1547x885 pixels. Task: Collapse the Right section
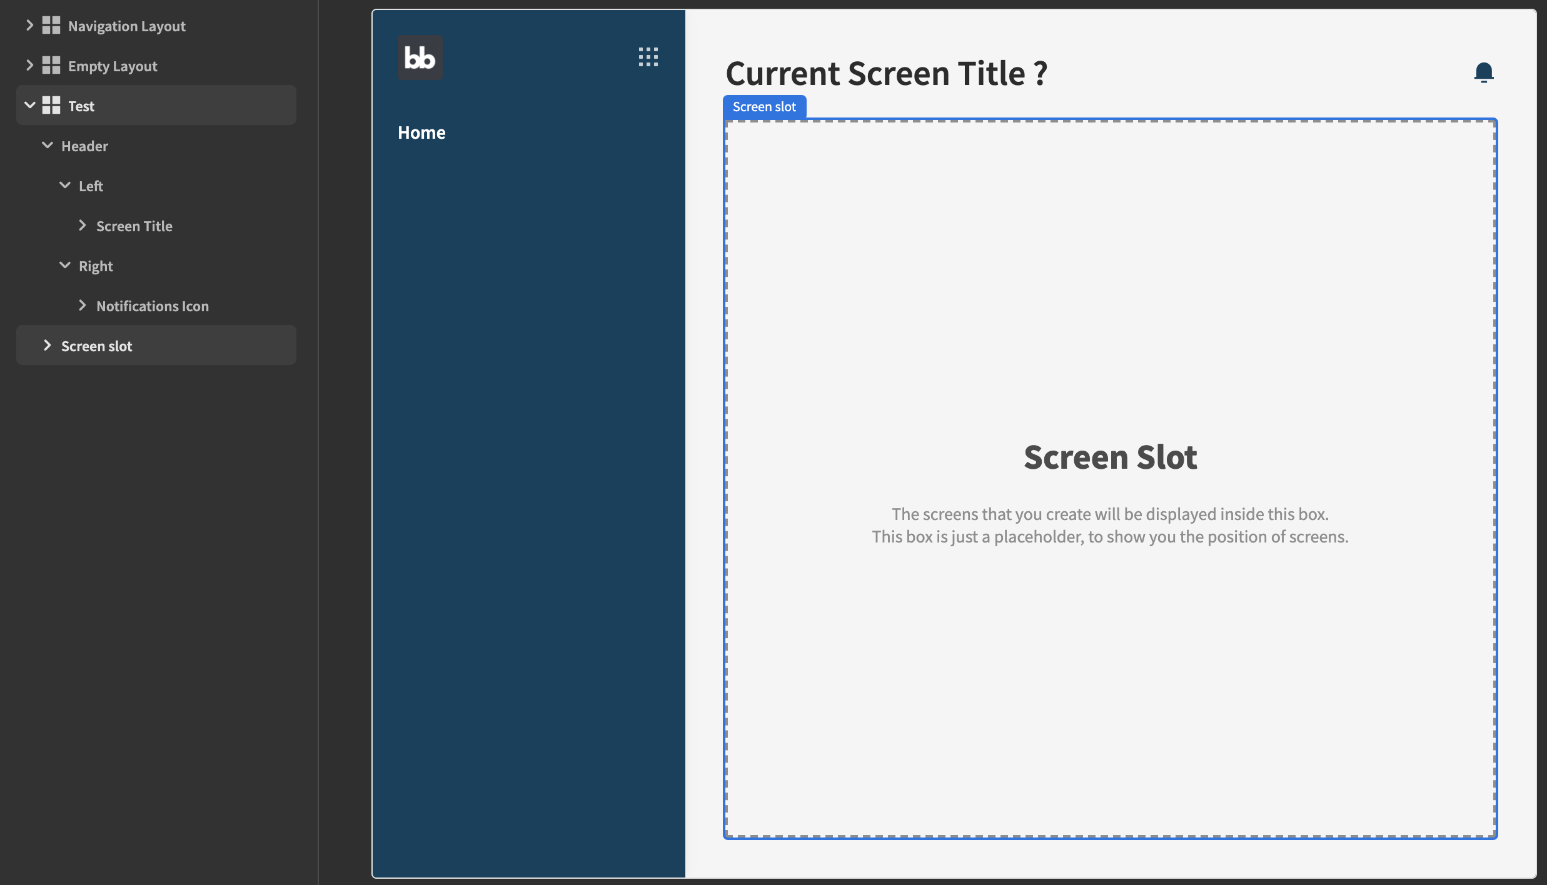(65, 264)
